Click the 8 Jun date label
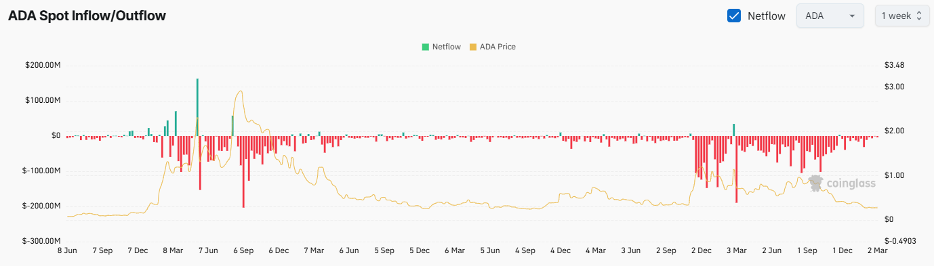Screen dimensions: 934x266 (66, 250)
